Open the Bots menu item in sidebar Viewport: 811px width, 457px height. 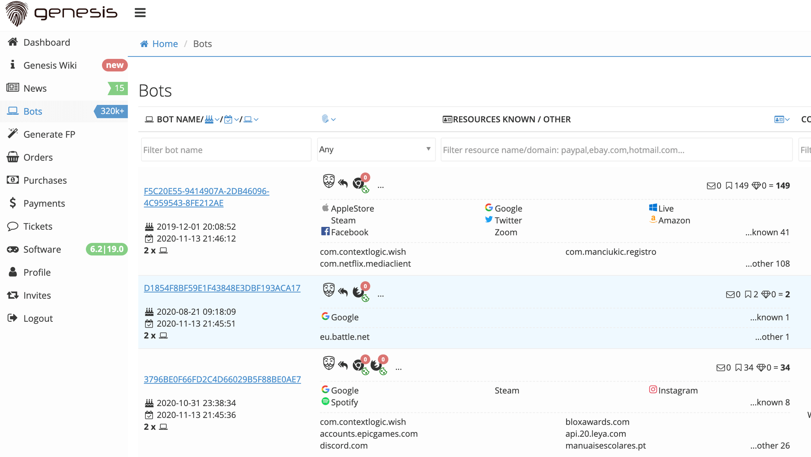pos(32,111)
